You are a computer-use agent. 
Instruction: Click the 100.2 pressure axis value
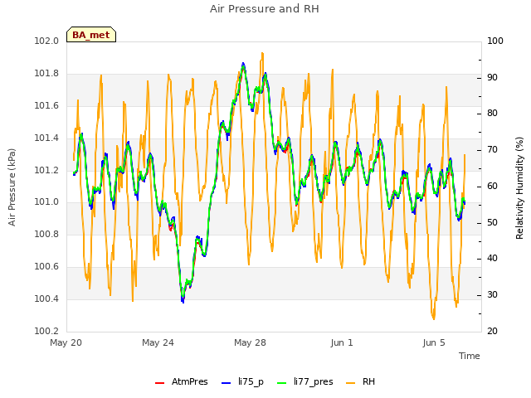point(46,331)
